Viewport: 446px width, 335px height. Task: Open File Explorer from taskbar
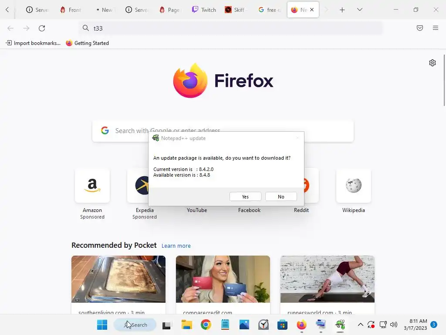click(187, 325)
